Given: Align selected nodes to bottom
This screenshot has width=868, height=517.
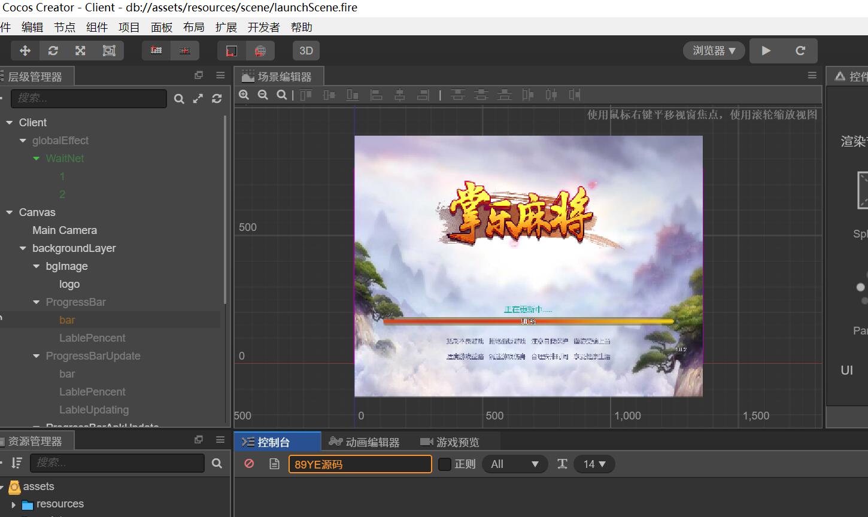Looking at the screenshot, I should pyautogui.click(x=353, y=95).
